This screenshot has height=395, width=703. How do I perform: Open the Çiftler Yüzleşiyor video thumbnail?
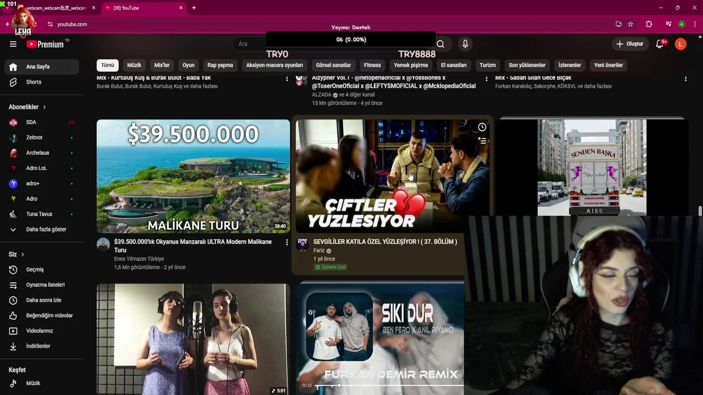click(392, 176)
